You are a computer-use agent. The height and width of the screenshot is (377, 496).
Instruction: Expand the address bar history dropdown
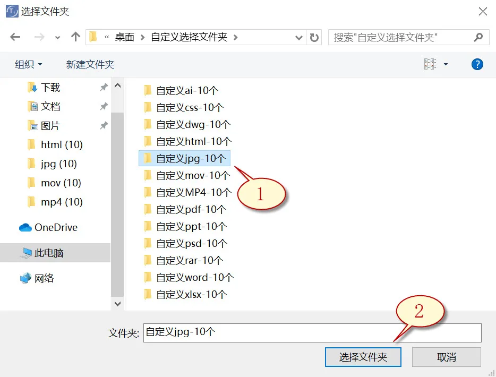(x=298, y=37)
